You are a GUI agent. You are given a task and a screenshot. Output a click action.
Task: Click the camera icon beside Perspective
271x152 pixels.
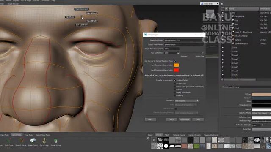233,16
